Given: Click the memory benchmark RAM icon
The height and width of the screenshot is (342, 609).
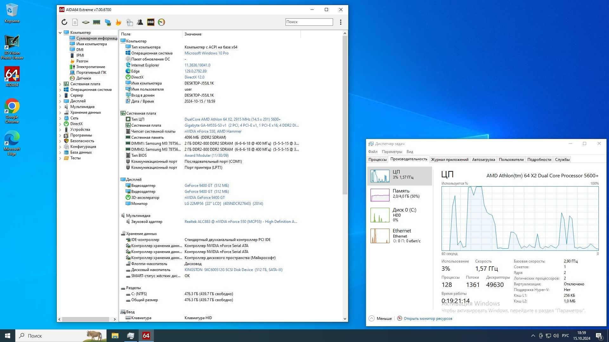Looking at the screenshot, I should pyautogui.click(x=97, y=22).
